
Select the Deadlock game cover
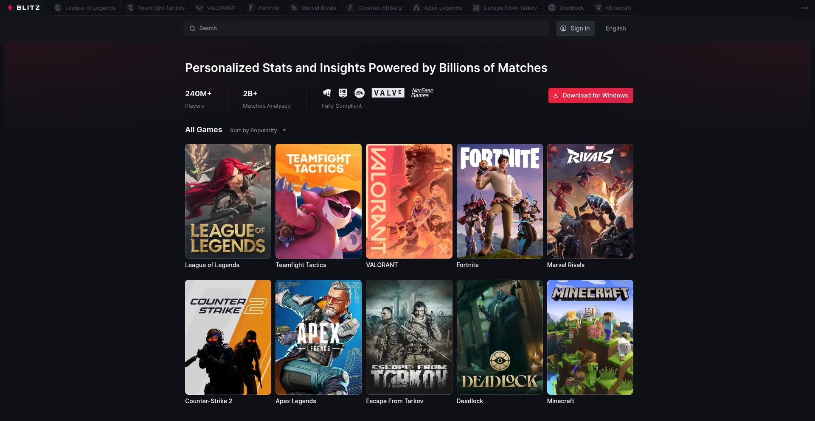(x=499, y=337)
